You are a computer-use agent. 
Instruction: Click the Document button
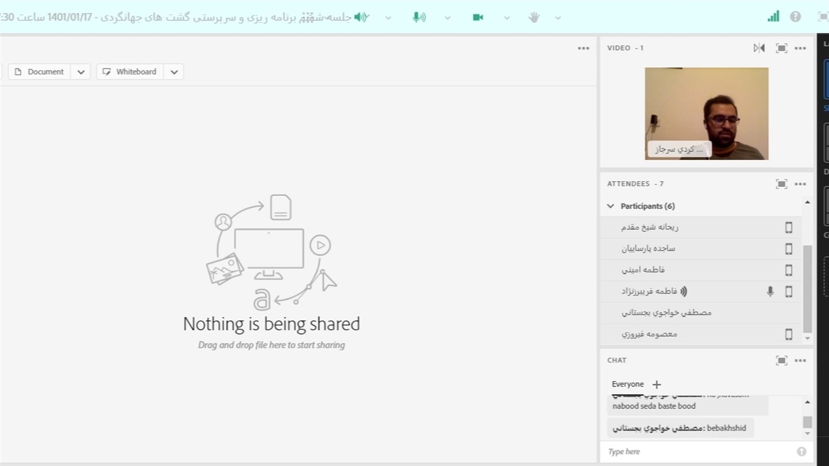[40, 72]
